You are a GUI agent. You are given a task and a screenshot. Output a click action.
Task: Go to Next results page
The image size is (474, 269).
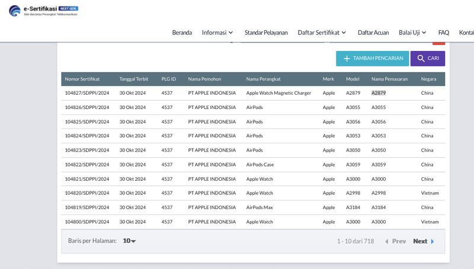coord(424,241)
